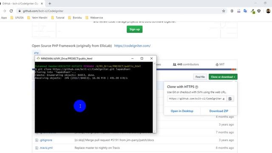Image resolution: width=272 pixels, height=153 pixels.
Task: Maximize the MINGW64 terminal window
Action: pos(142,59)
